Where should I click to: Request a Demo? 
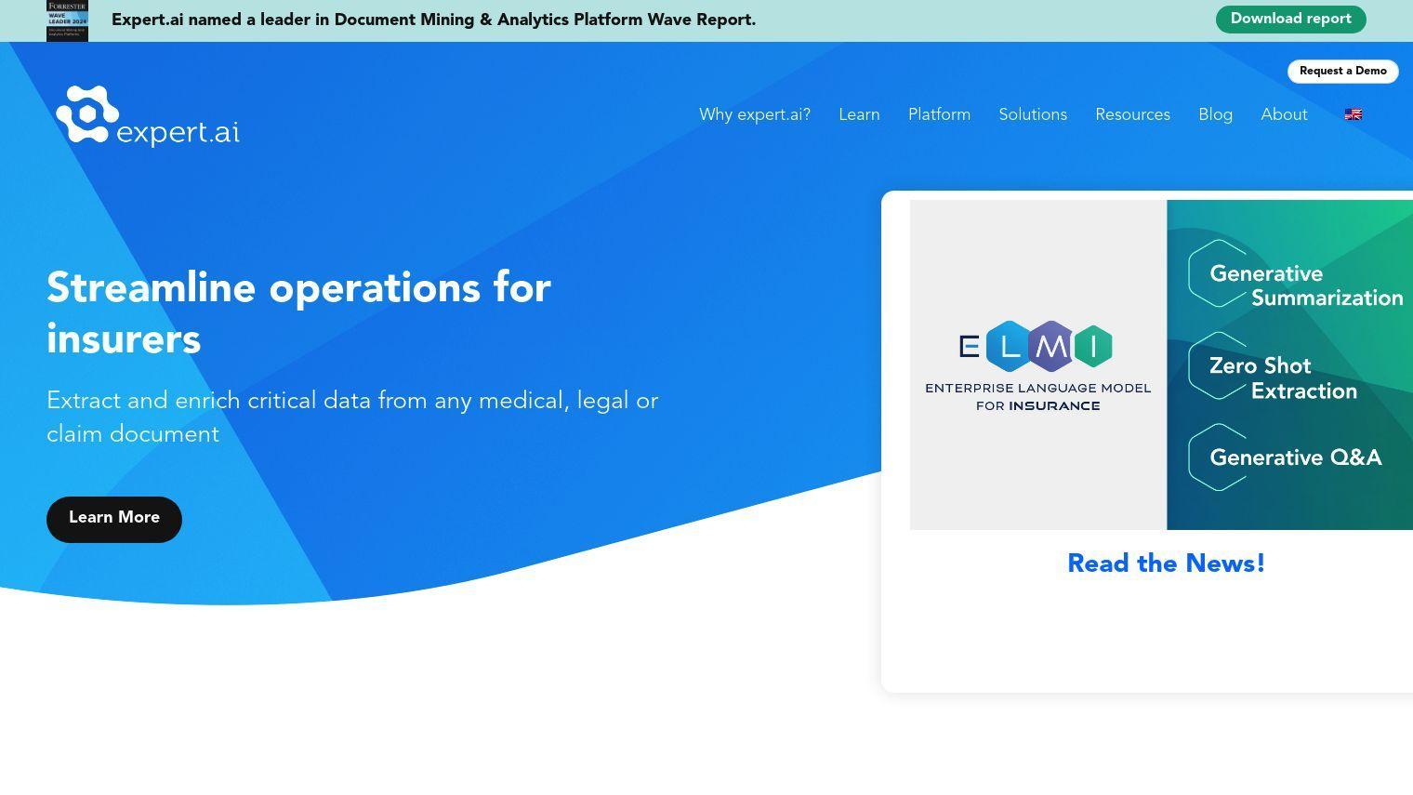1342,72
